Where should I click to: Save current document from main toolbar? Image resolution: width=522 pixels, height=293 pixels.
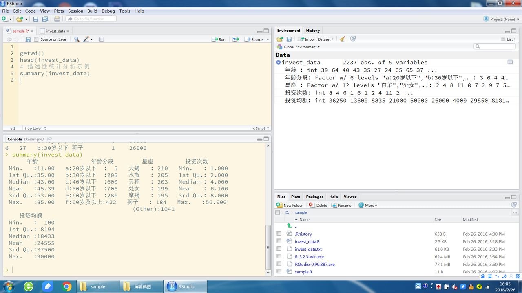click(35, 19)
